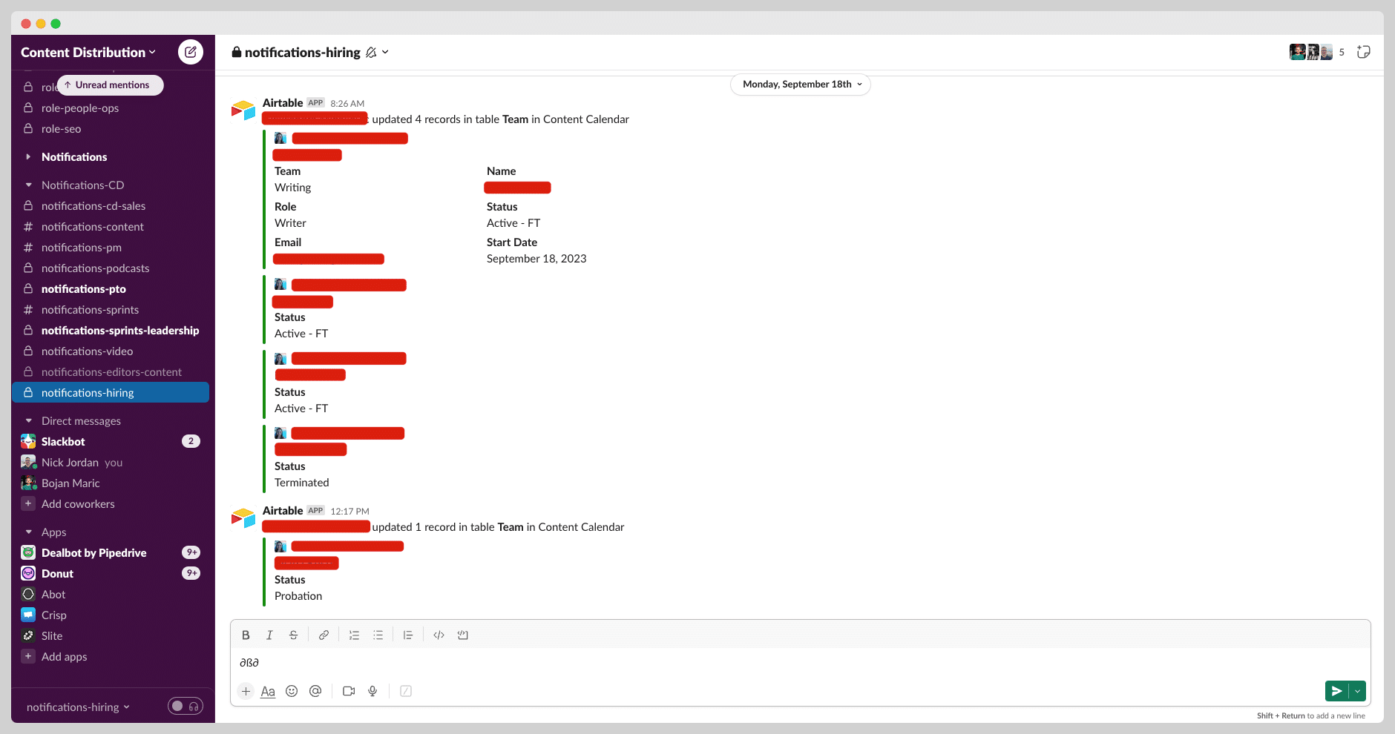This screenshot has height=734, width=1395.
Task: Apply bold formatting in message composer
Action: (x=246, y=635)
